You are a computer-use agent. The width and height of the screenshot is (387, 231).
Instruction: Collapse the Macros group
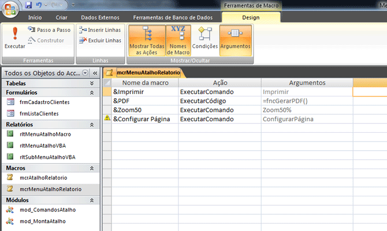(92, 168)
